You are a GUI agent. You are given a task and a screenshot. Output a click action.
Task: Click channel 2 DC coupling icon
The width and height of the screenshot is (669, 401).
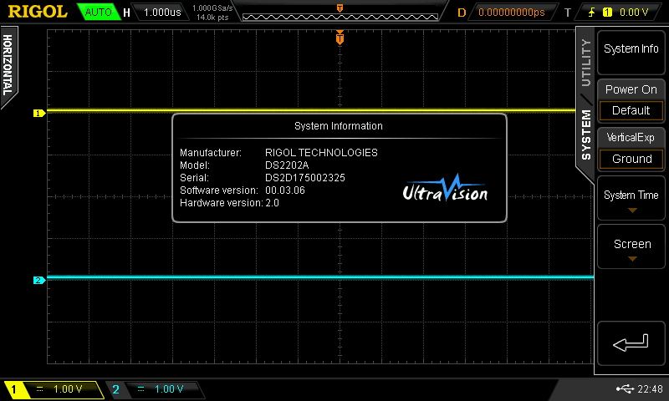[141, 389]
